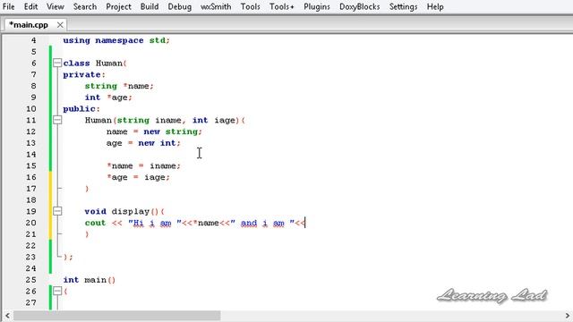Click the 'string *name;' declaration
The height and width of the screenshot is (322, 573).
(119, 86)
